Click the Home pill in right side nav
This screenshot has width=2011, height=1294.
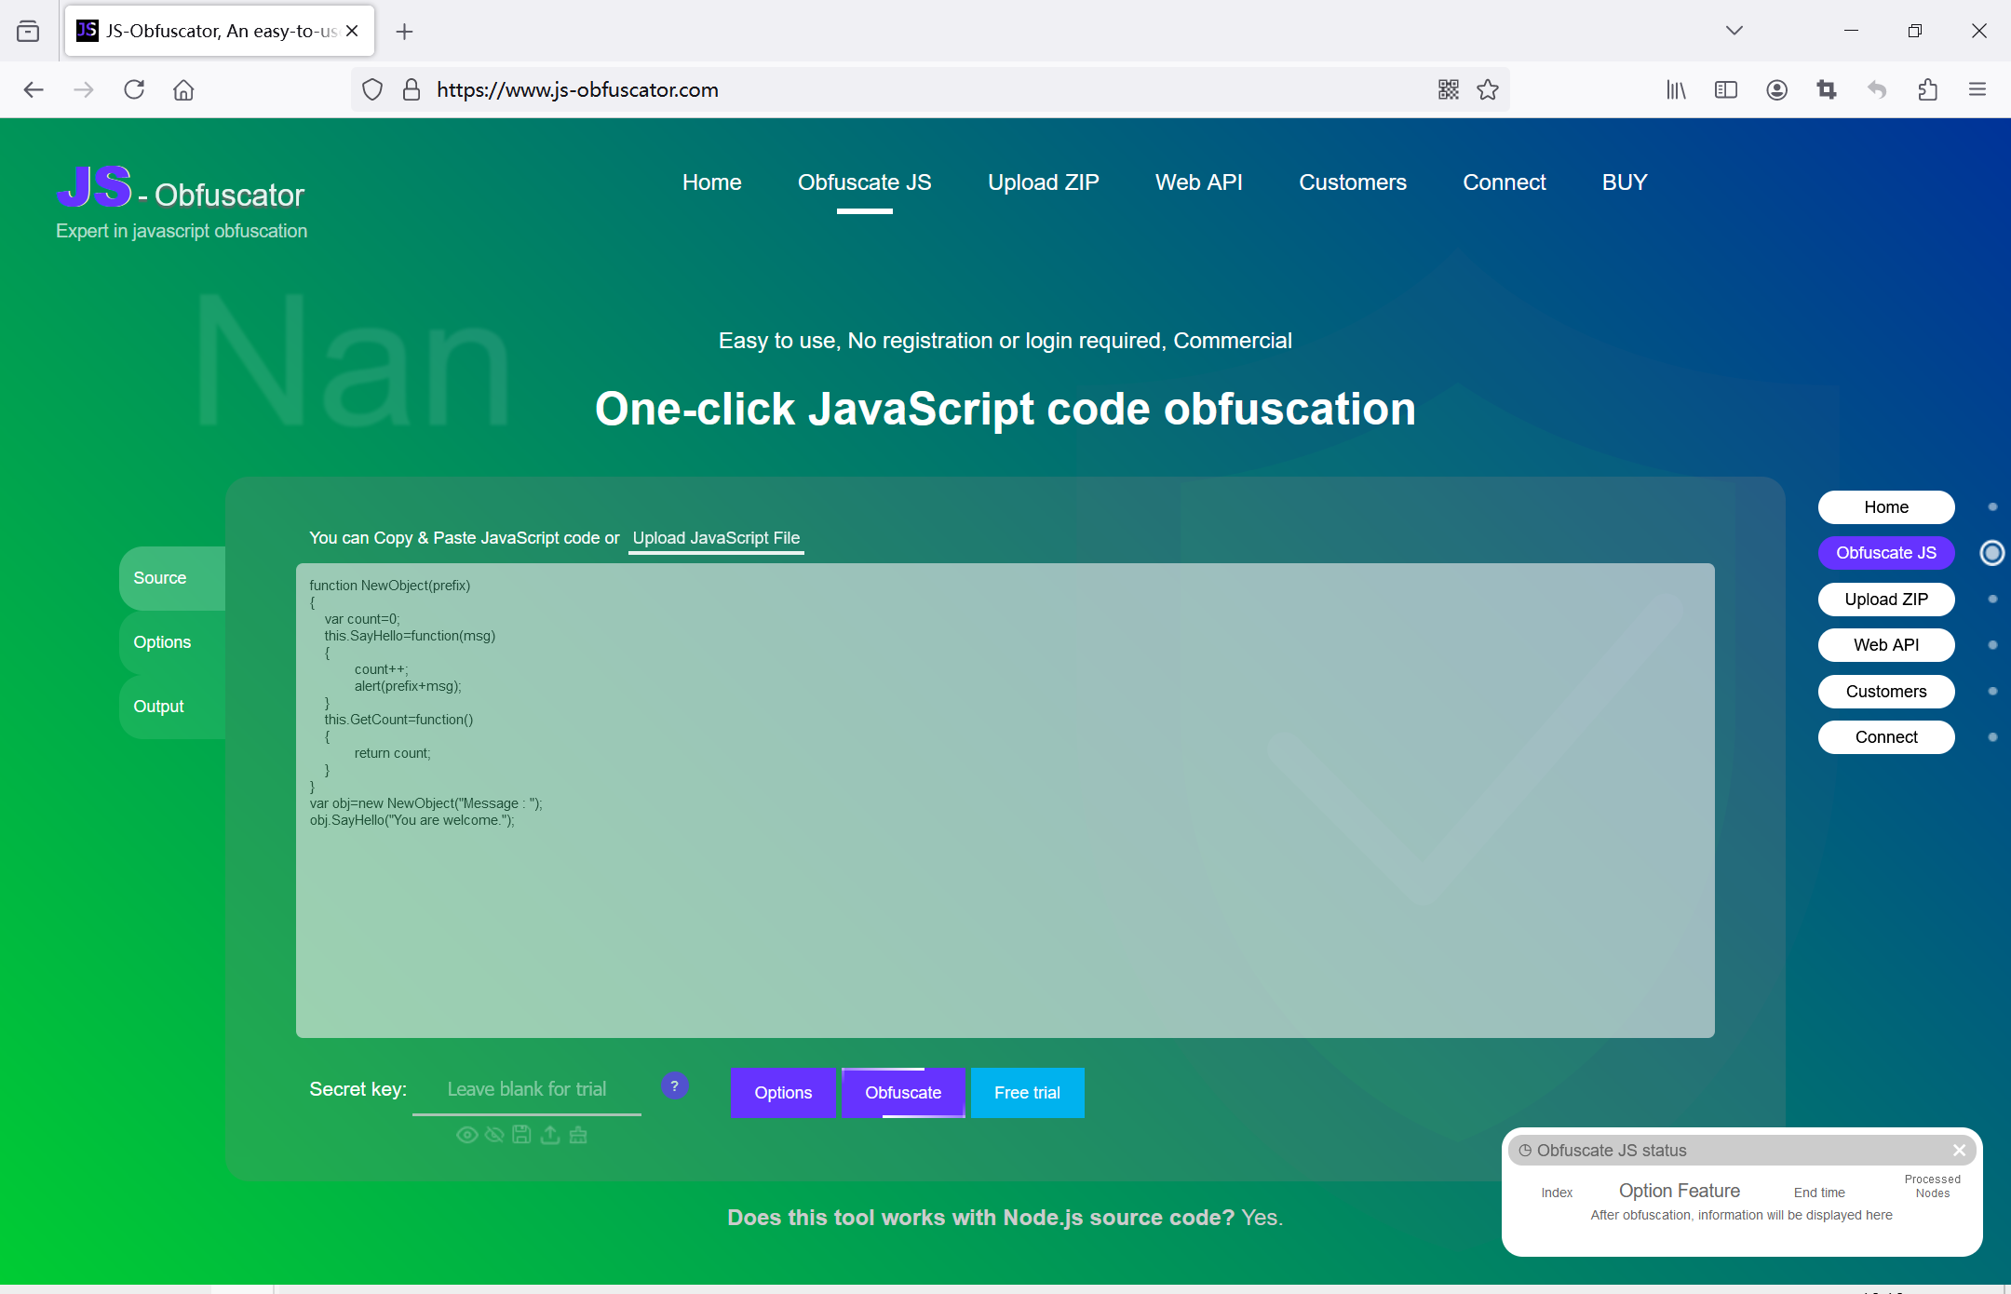[x=1886, y=507]
